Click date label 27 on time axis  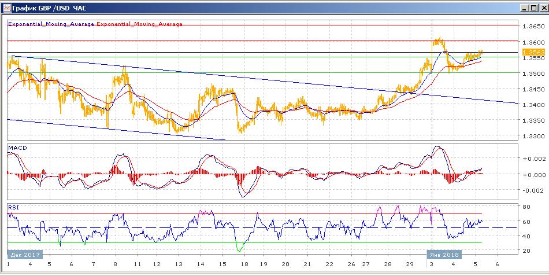366,264
